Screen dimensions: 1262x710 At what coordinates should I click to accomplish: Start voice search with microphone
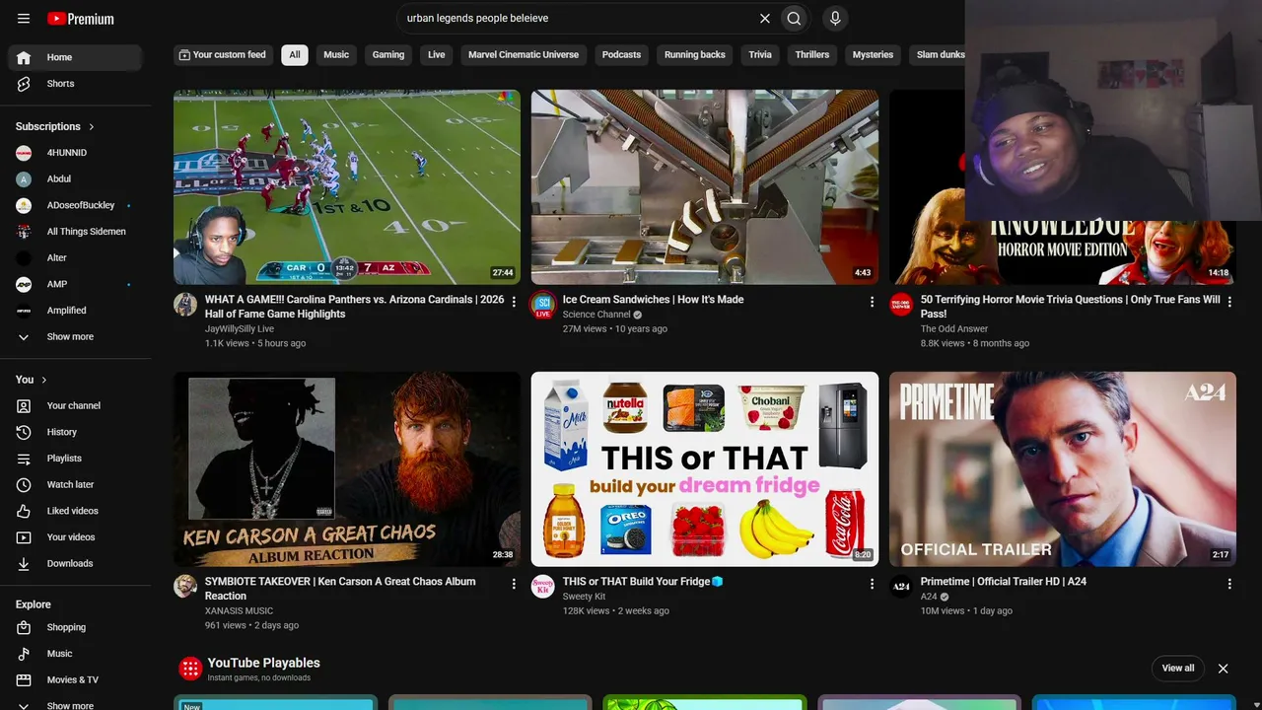[x=835, y=18]
